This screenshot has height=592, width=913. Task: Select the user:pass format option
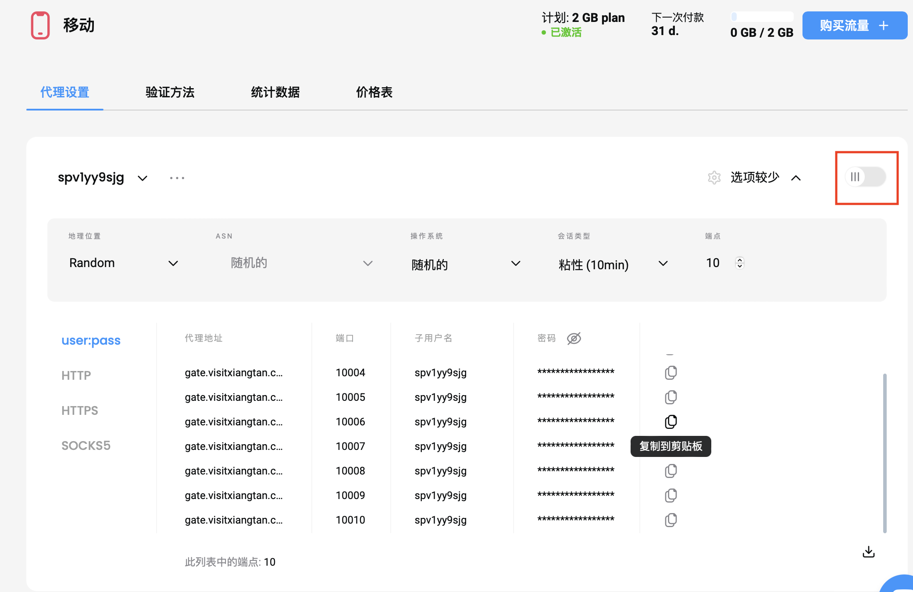point(91,340)
